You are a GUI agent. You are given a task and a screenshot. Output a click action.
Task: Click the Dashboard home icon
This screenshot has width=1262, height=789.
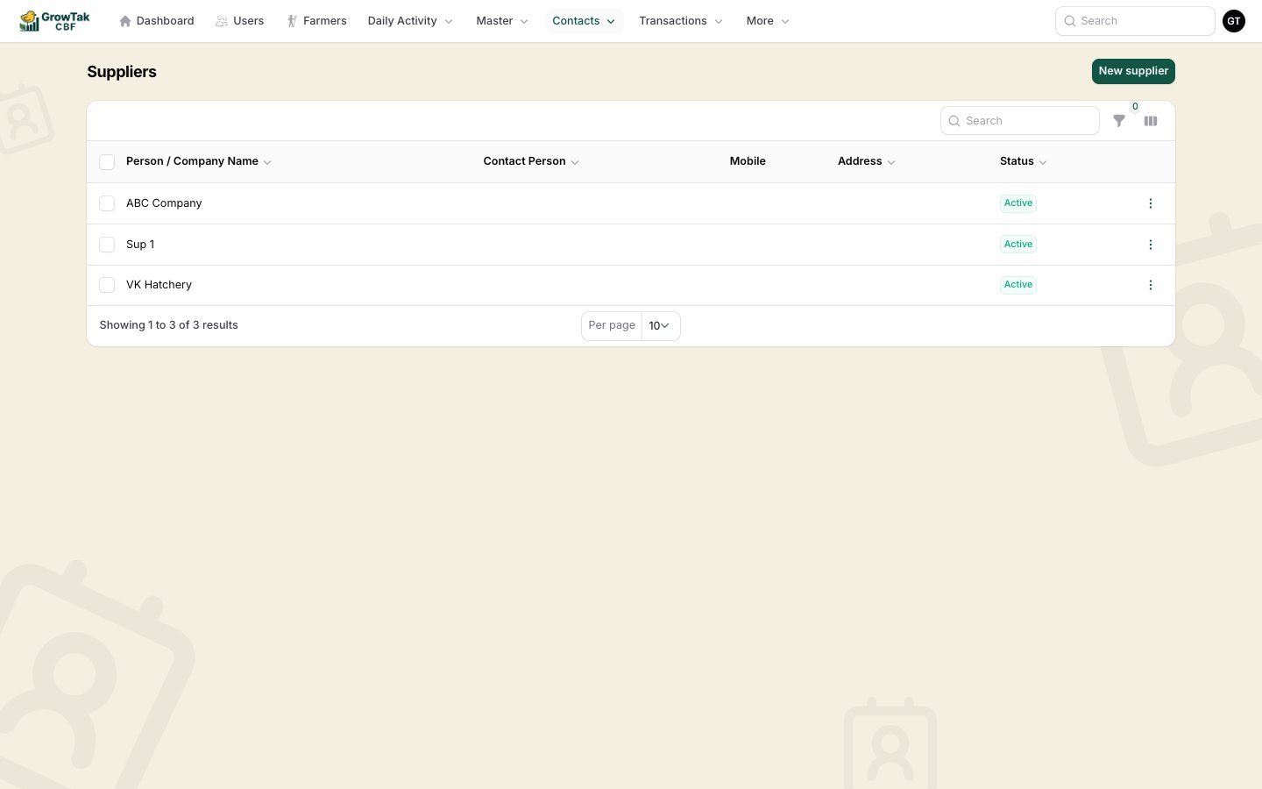[125, 21]
